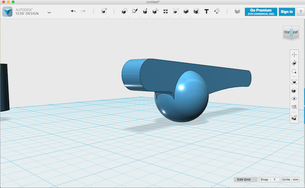Click the bottom navigation bar snap icon

click(294, 117)
